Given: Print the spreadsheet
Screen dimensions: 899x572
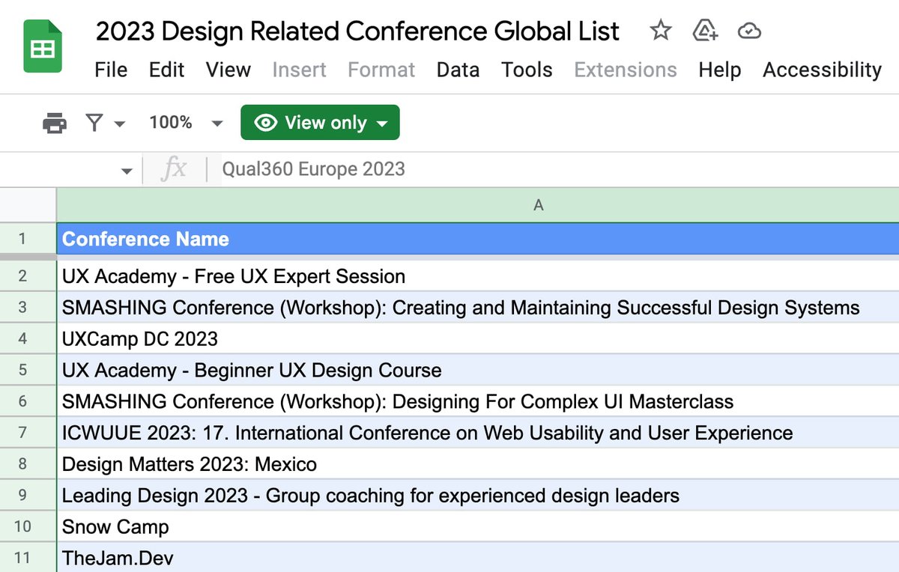Looking at the screenshot, I should [x=55, y=123].
